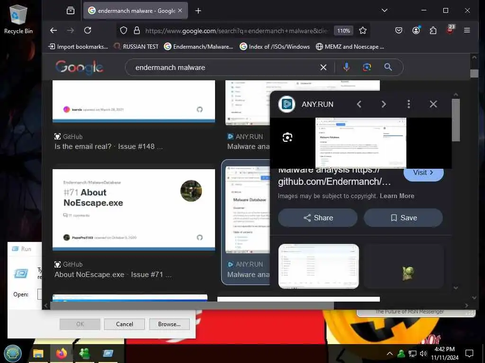Share the previewed image
This screenshot has height=363, width=485.
point(318,217)
